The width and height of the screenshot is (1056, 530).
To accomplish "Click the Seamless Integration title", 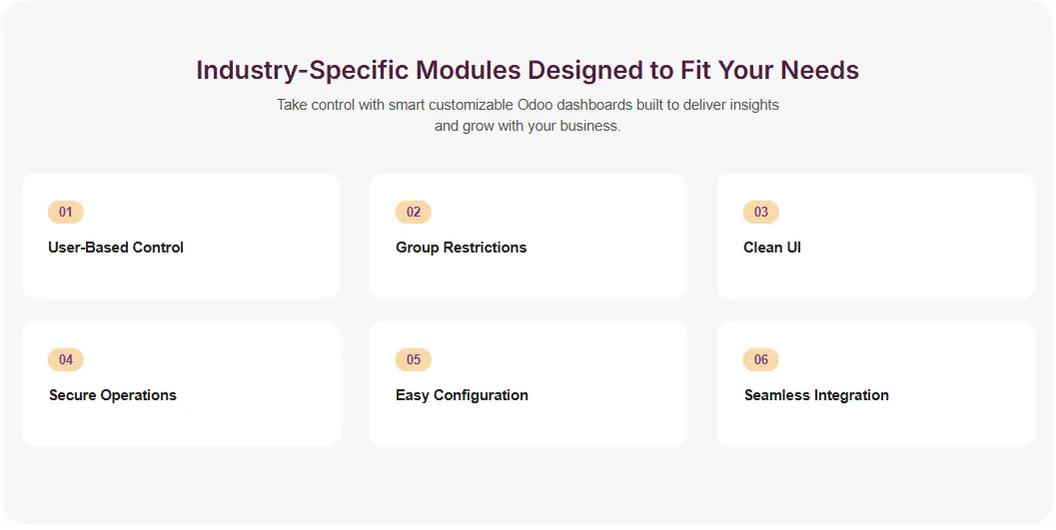I will 816,395.
